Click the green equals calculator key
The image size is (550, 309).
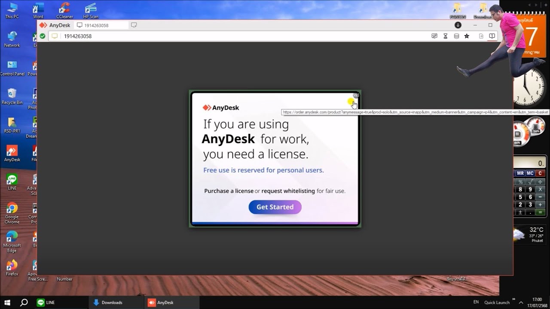coord(541,212)
